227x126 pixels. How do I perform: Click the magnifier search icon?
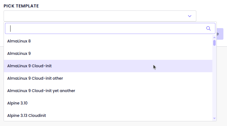(208, 28)
